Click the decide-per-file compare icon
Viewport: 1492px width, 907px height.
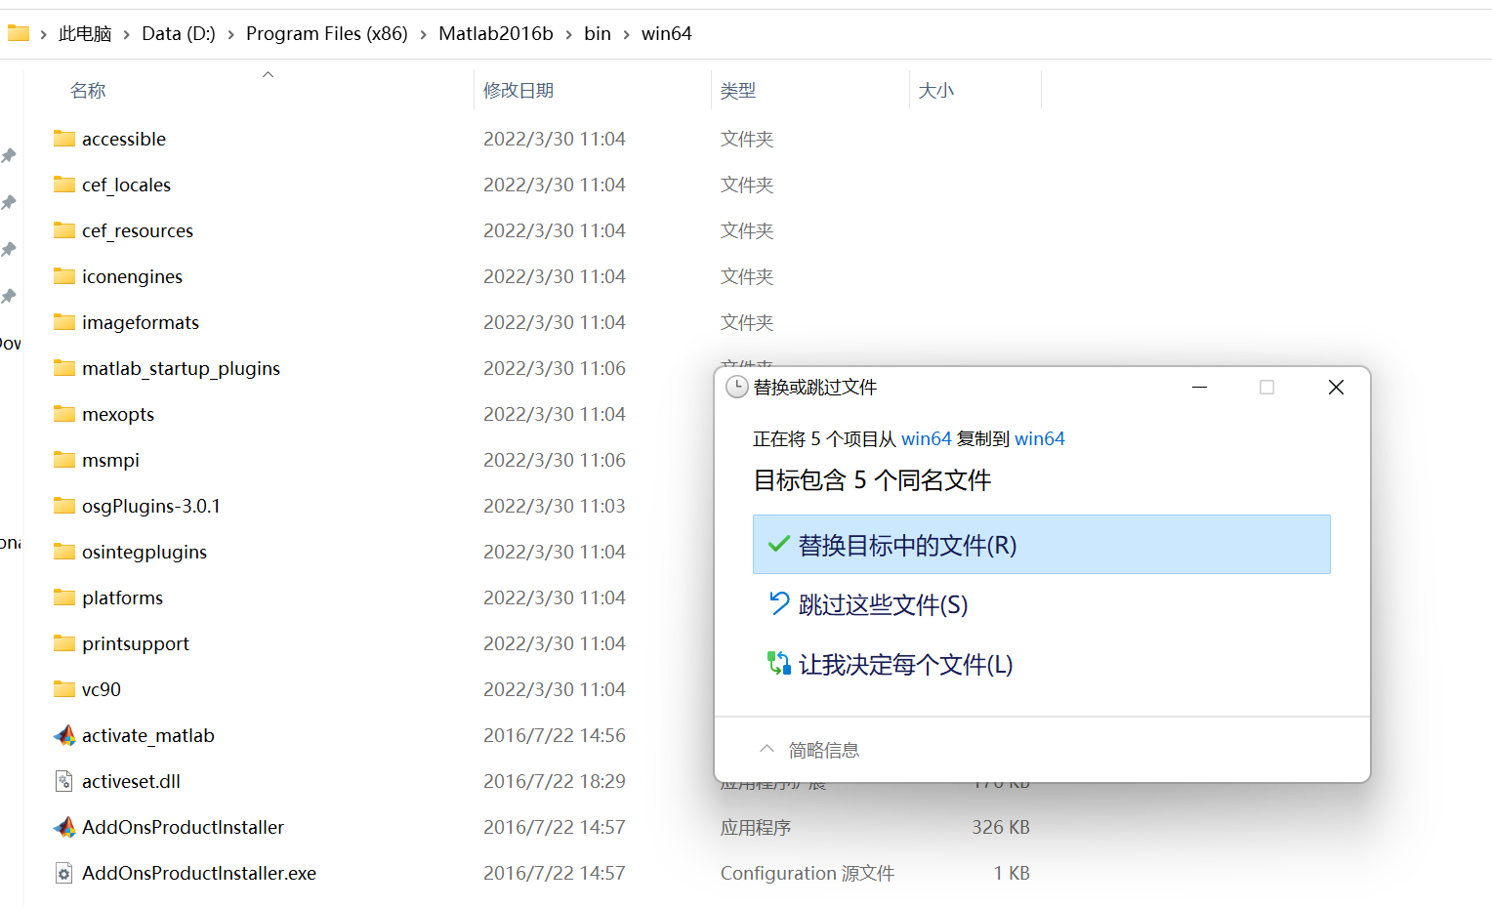point(778,664)
